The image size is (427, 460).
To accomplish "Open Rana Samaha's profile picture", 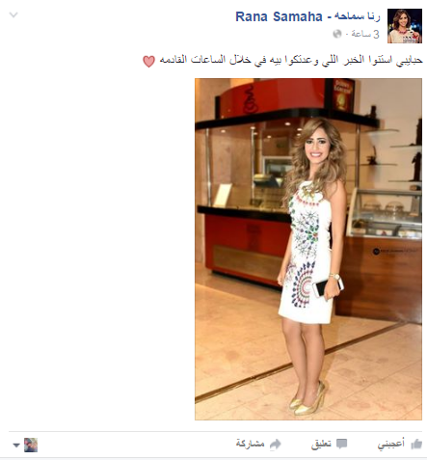I will tap(405, 26).
